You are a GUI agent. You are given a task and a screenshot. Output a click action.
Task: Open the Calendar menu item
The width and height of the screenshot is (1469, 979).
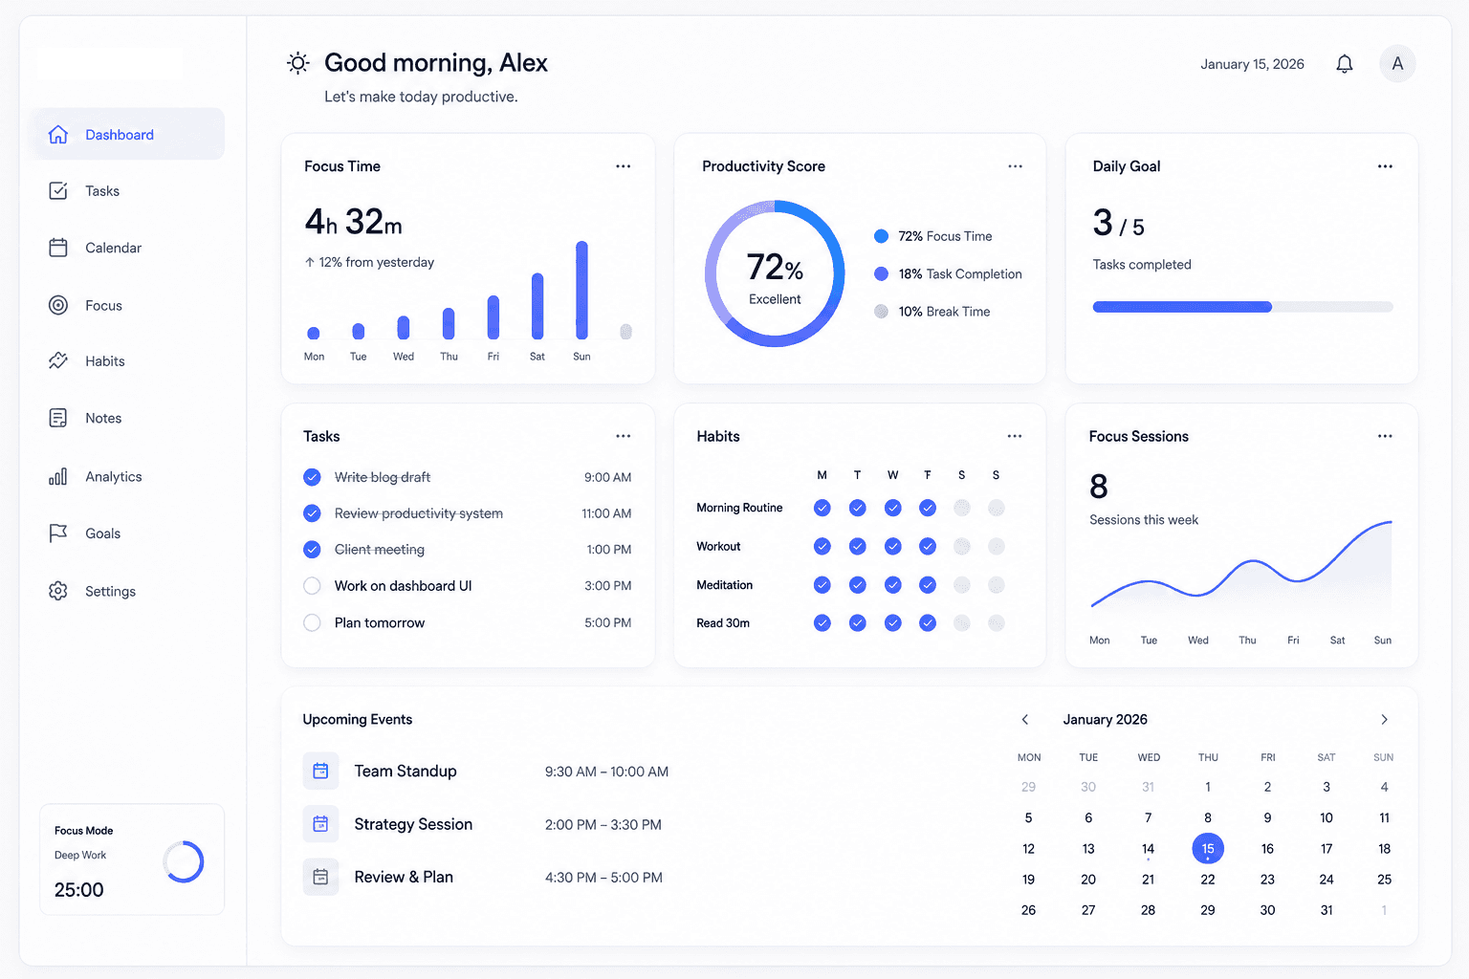tap(130, 248)
